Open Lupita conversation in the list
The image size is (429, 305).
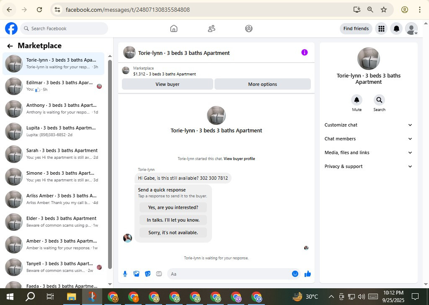point(53,132)
